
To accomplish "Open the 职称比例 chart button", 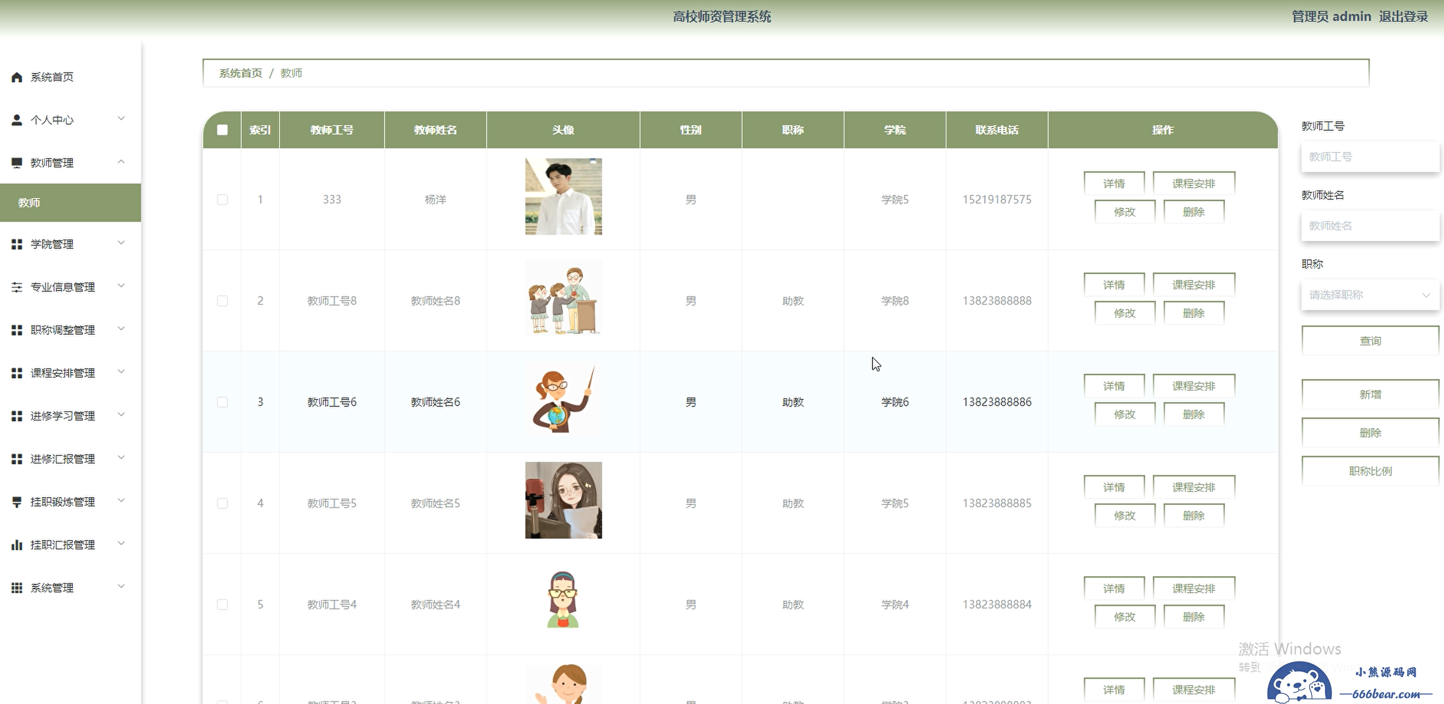I will point(1370,471).
